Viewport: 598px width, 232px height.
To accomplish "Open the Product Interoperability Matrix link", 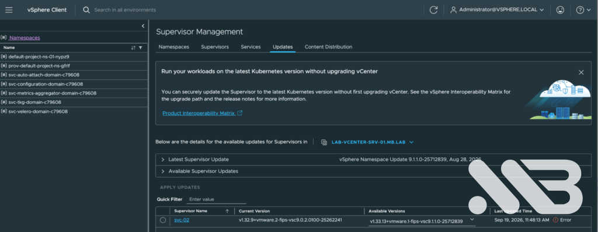I will pos(203,113).
